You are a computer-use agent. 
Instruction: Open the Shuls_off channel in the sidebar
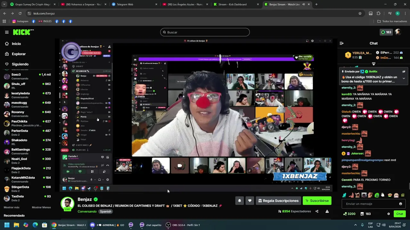(x=27, y=86)
